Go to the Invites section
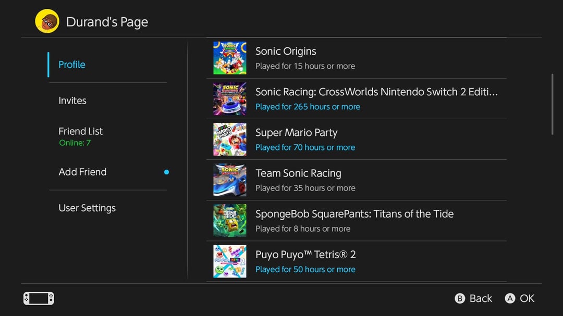The width and height of the screenshot is (563, 316). (72, 100)
